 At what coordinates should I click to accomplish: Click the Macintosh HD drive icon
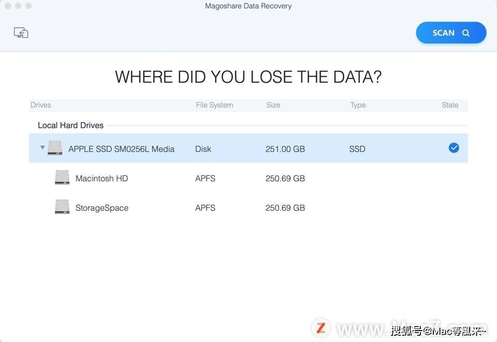pyautogui.click(x=62, y=177)
